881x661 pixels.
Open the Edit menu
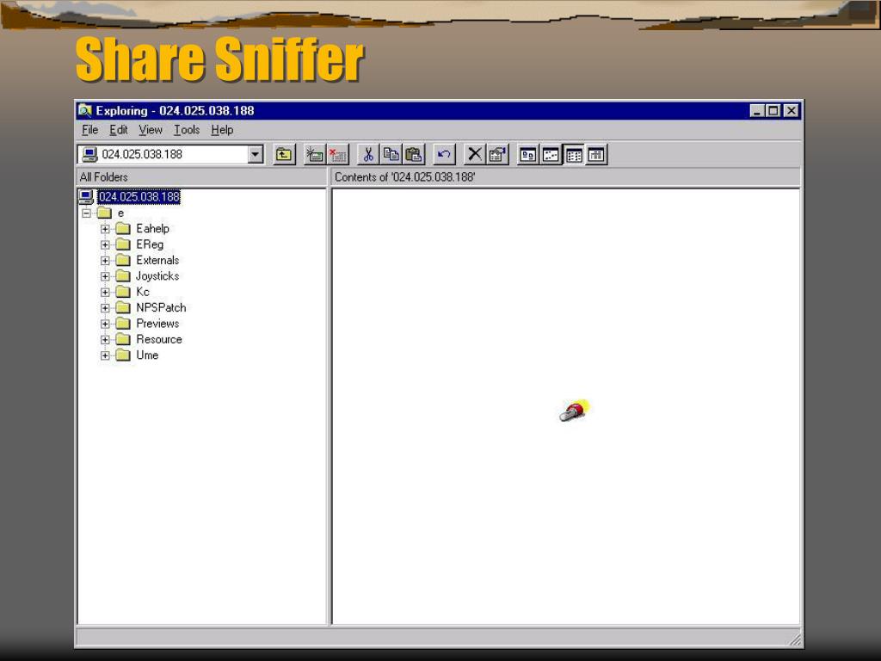pyautogui.click(x=119, y=130)
